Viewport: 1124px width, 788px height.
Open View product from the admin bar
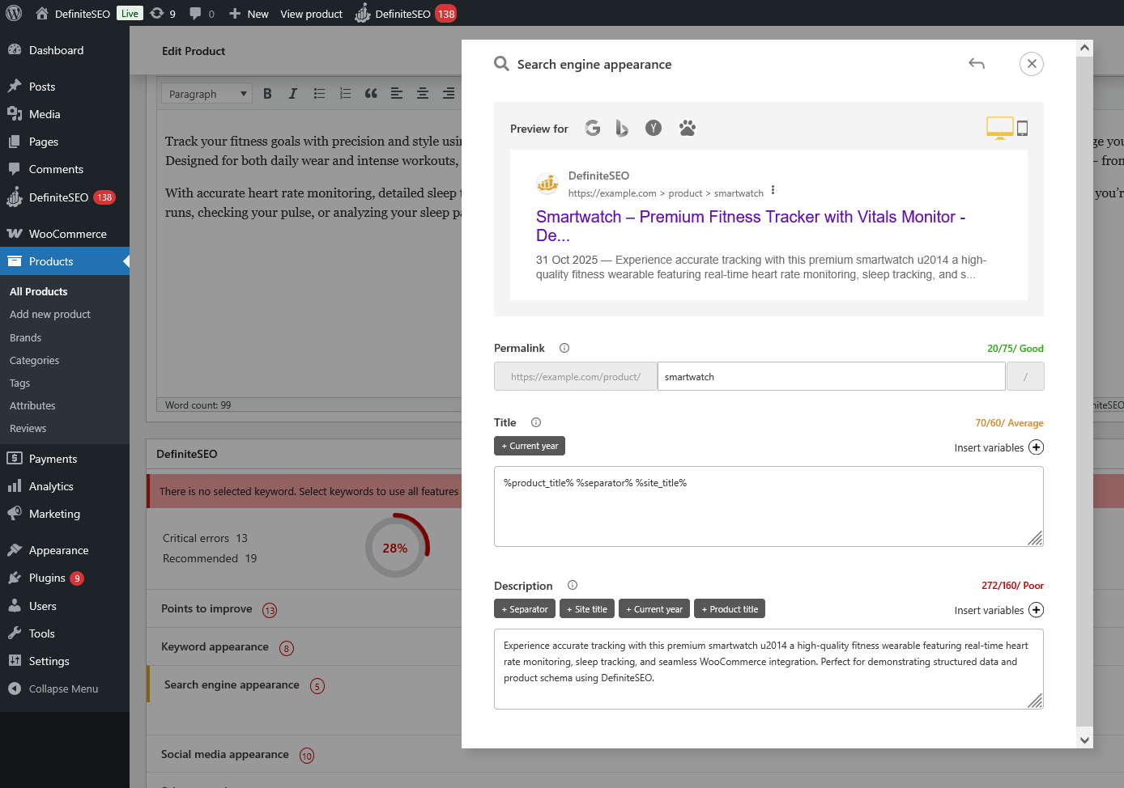pos(311,13)
